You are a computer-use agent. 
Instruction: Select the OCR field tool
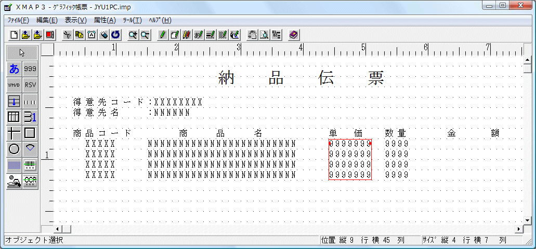tap(30, 181)
